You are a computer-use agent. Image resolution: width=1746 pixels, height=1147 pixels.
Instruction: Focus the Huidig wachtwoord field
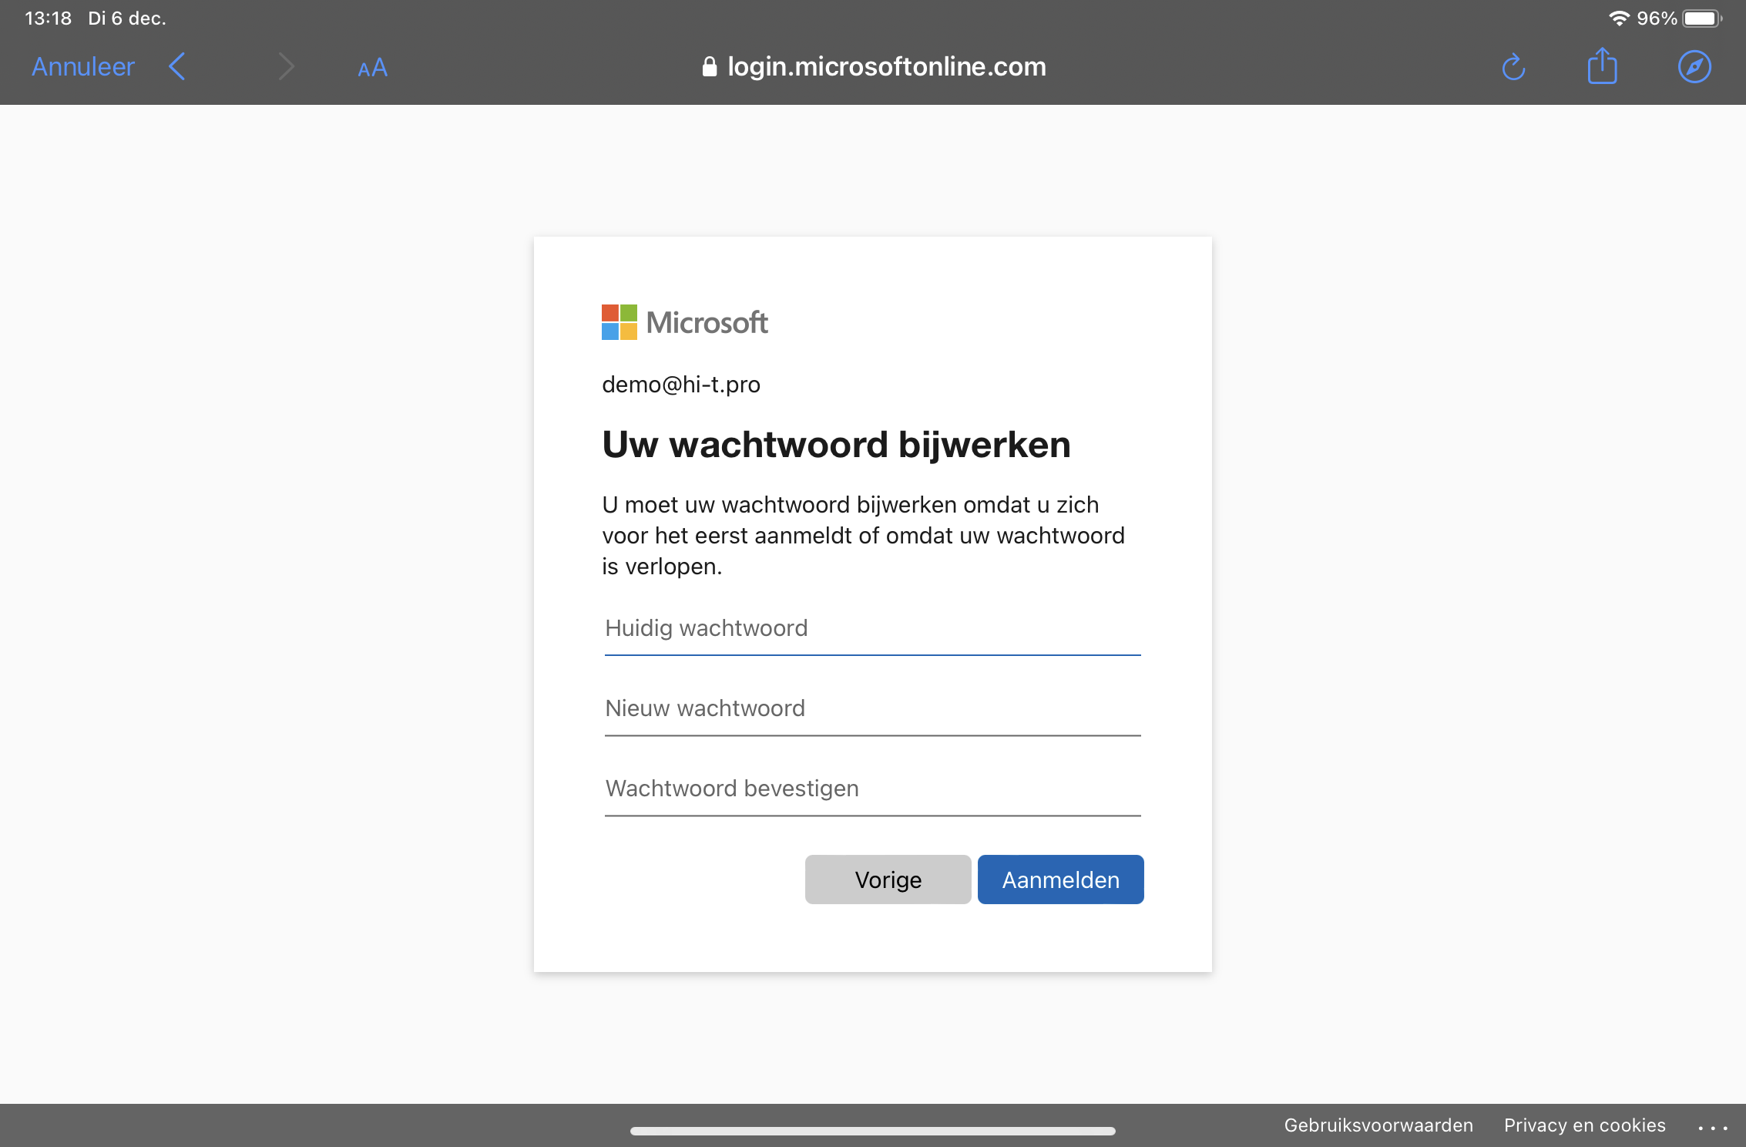(872, 629)
